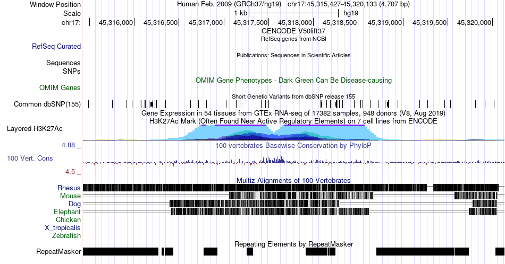Click the RepeatMasker track label

(58, 251)
